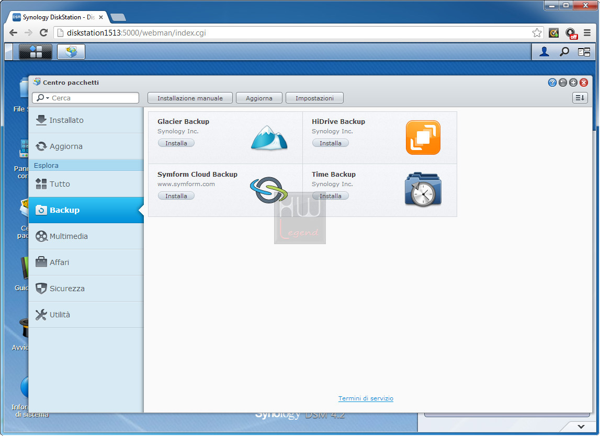Close the Synology DiskStation tab
The width and height of the screenshot is (600, 436).
pos(101,17)
